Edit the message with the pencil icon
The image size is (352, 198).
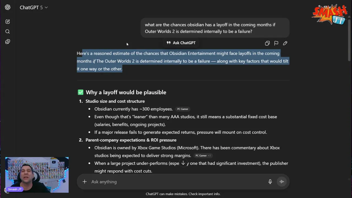point(285,43)
